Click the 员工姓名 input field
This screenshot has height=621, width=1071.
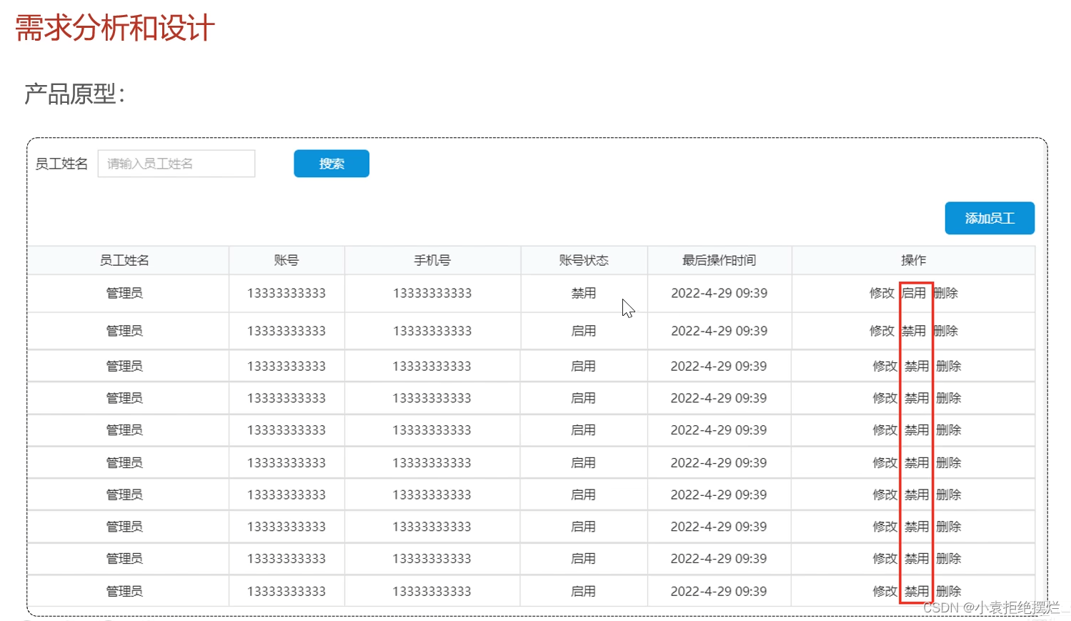point(176,163)
